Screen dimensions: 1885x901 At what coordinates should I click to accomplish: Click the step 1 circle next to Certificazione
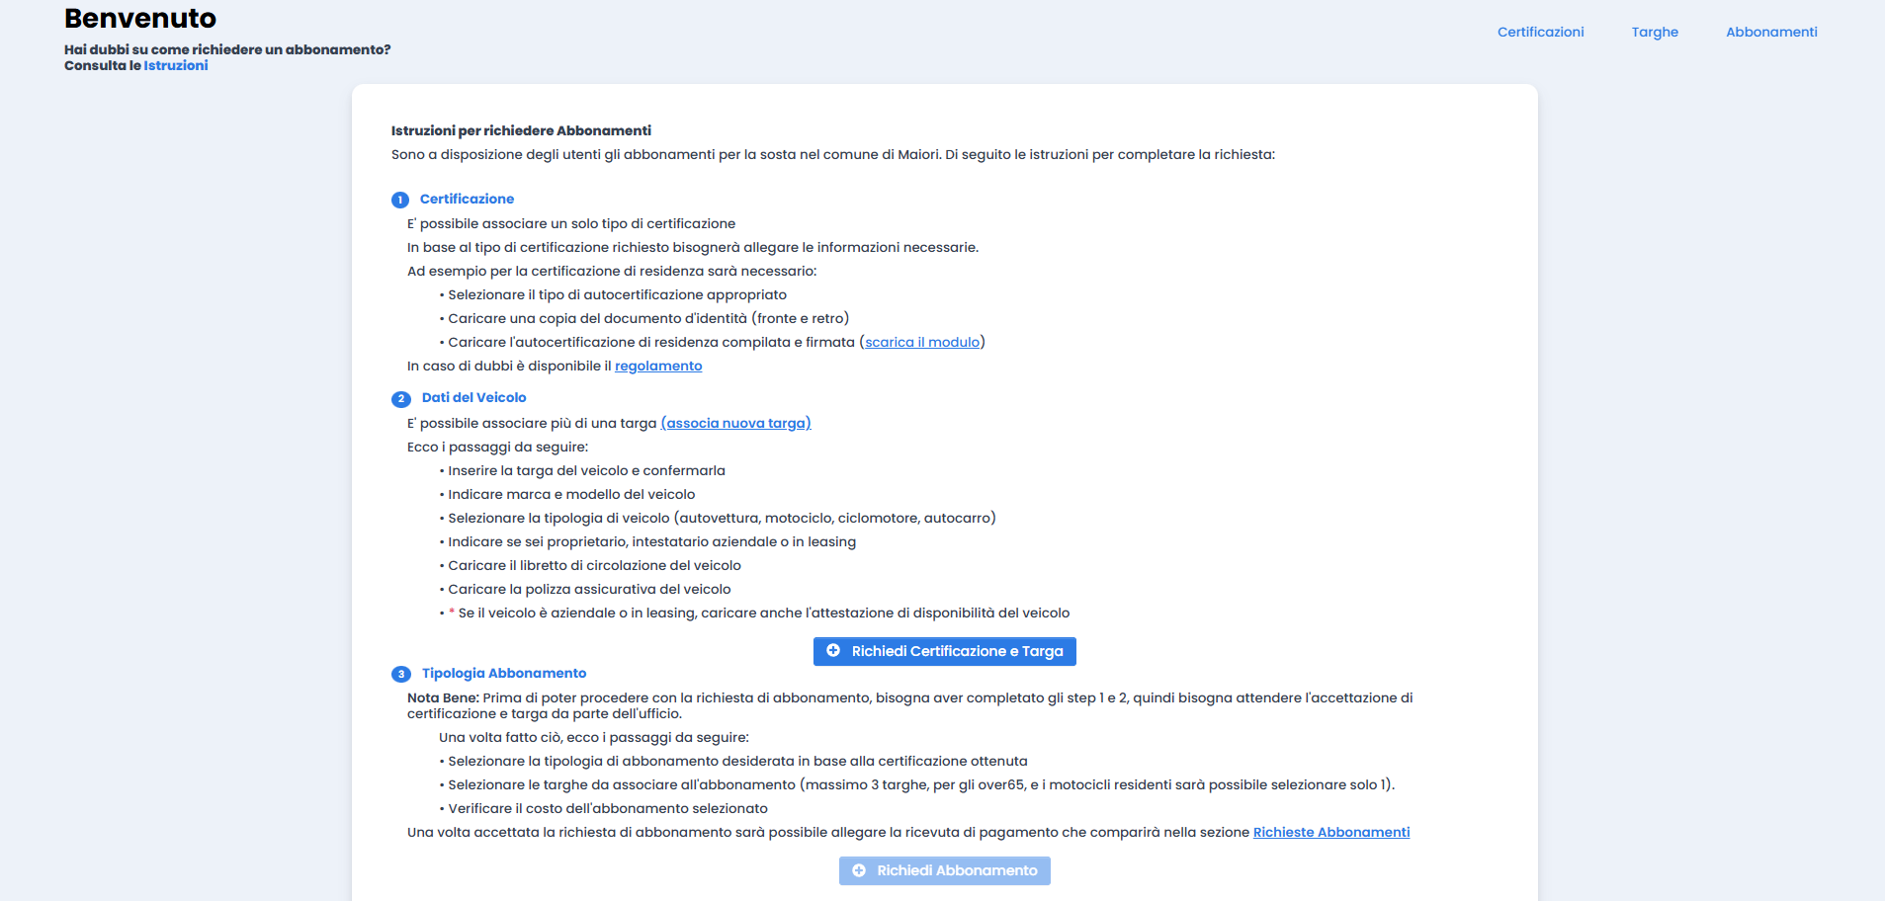coord(400,200)
